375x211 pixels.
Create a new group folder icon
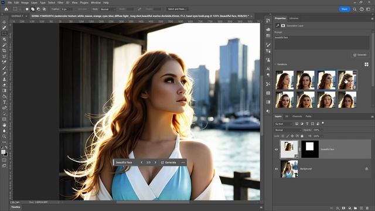(356, 209)
